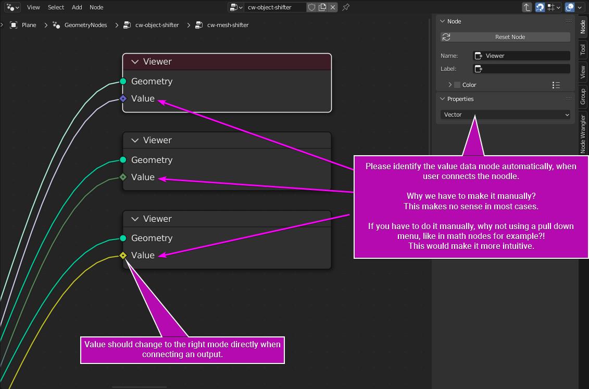Click Geometry socket on the selected Viewer node
Image resolution: width=589 pixels, height=389 pixels.
(123, 81)
